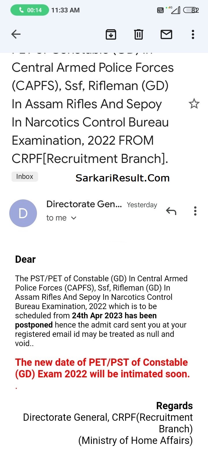Open the top bar three-dot overflow menu
This screenshot has width=208, height=463.
point(193,34)
